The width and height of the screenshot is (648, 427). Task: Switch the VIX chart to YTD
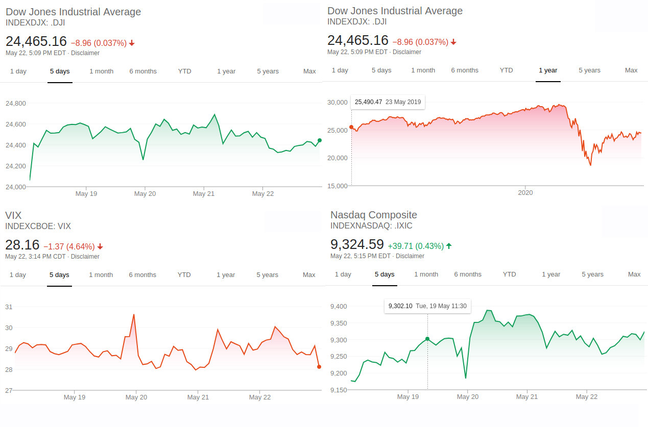pos(184,275)
